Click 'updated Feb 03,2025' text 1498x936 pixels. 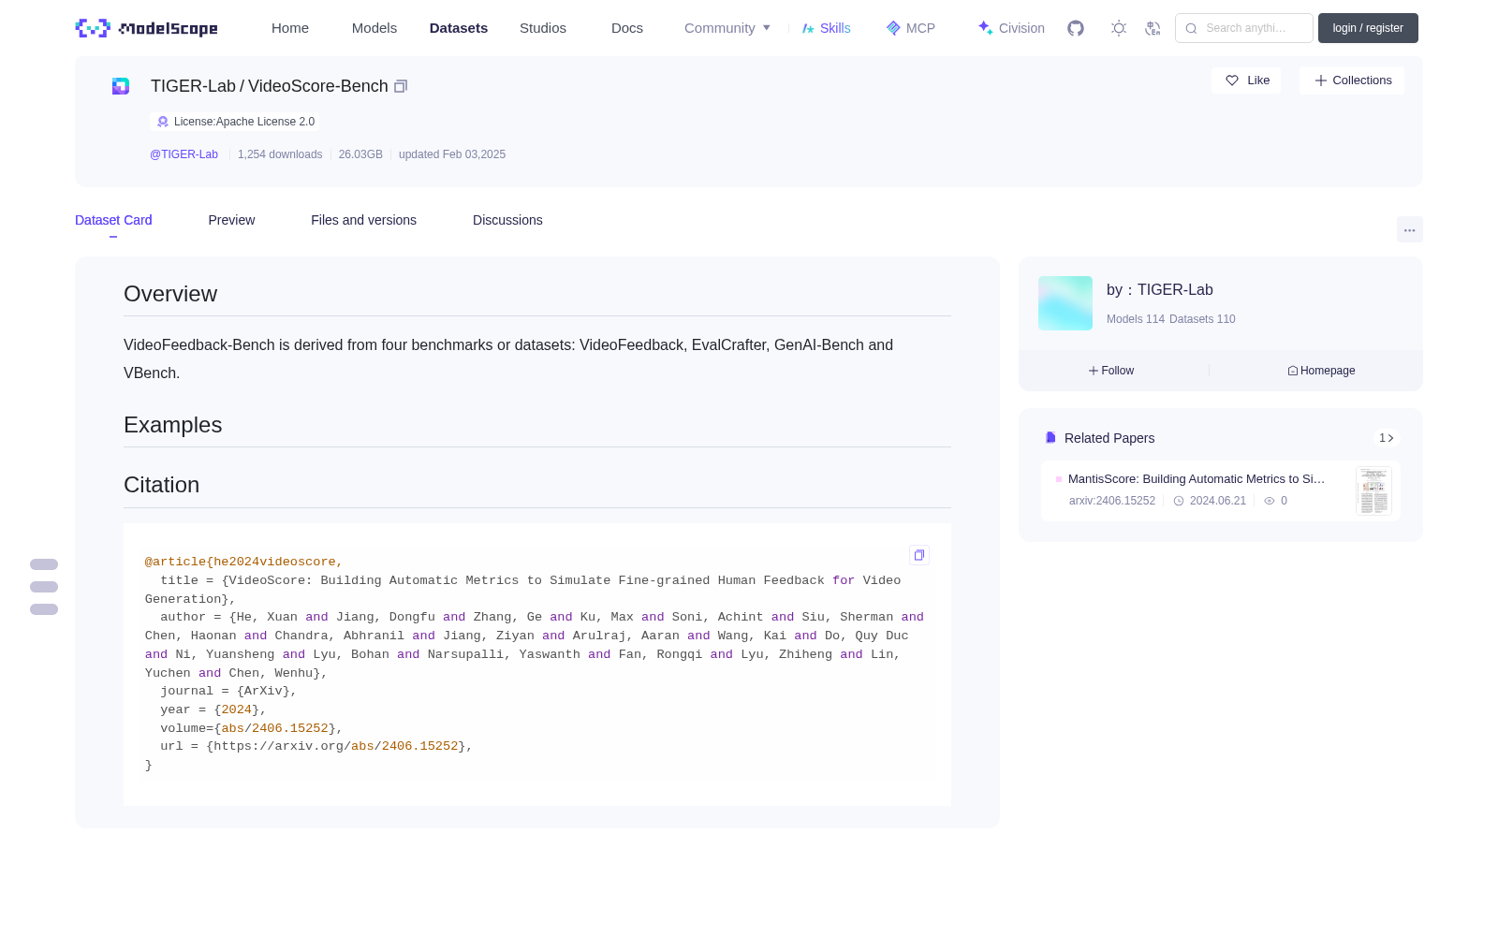[x=452, y=154]
